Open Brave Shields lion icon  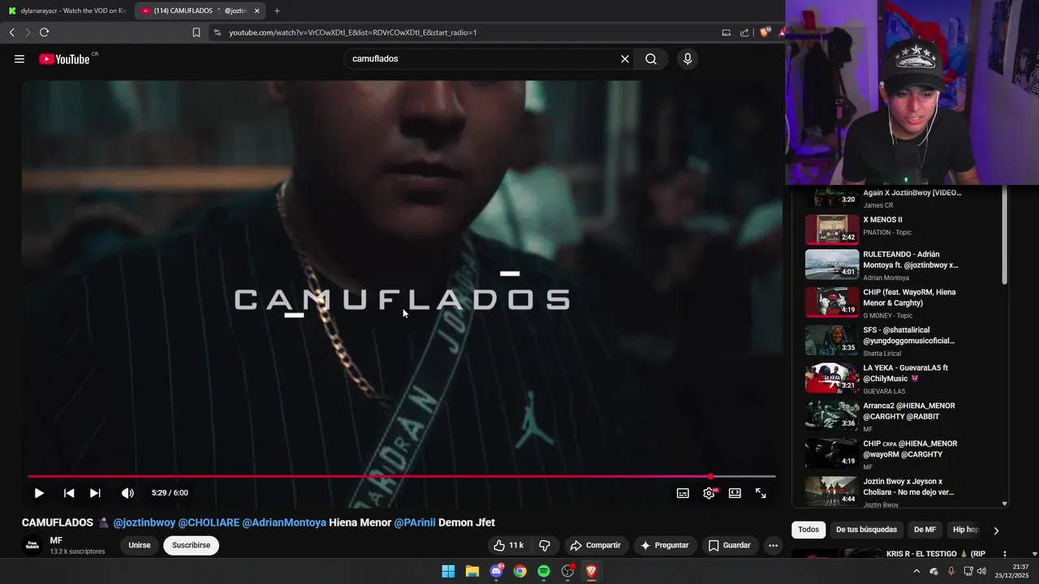coord(764,32)
